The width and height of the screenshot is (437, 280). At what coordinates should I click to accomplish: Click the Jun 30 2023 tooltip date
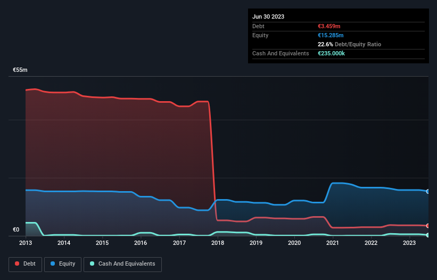tap(268, 17)
